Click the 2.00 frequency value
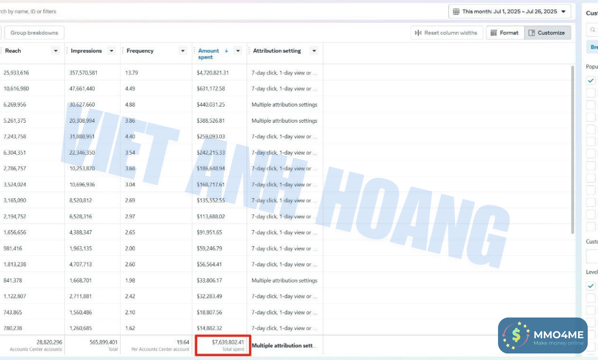Screen dimensions: 598x360 click(x=130, y=248)
